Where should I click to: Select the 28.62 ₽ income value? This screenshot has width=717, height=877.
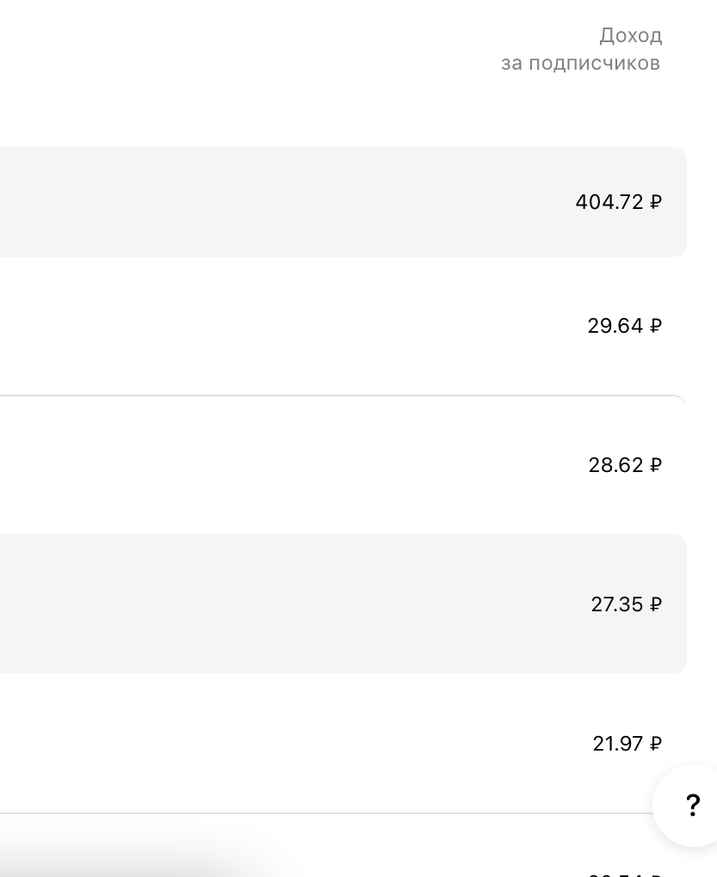625,465
